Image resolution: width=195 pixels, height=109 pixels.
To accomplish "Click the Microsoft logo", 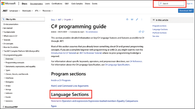I will 8,4.
